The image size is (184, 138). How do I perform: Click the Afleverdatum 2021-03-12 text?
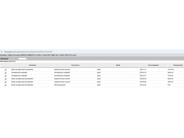[8, 61]
